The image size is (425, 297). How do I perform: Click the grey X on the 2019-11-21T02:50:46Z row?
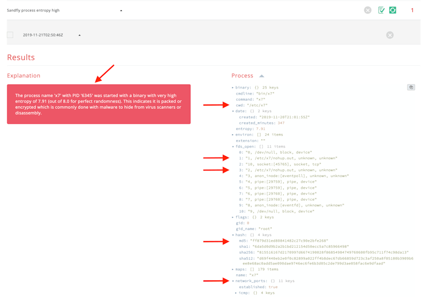point(390,35)
